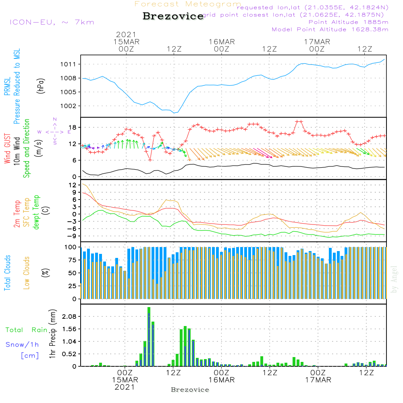Click the '17MAR' date above the pressure chart
Image resolution: width=403 pixels, height=403 pixels.
(x=317, y=42)
